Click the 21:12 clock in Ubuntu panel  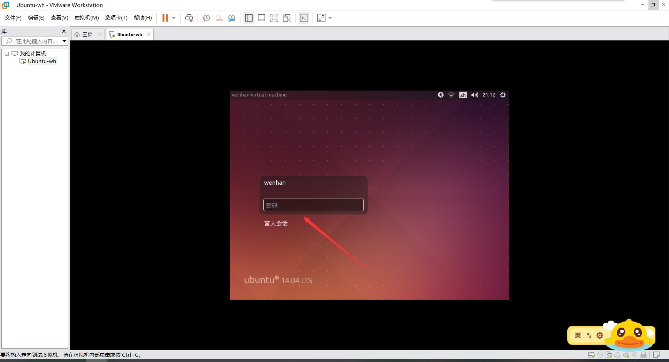(x=489, y=95)
